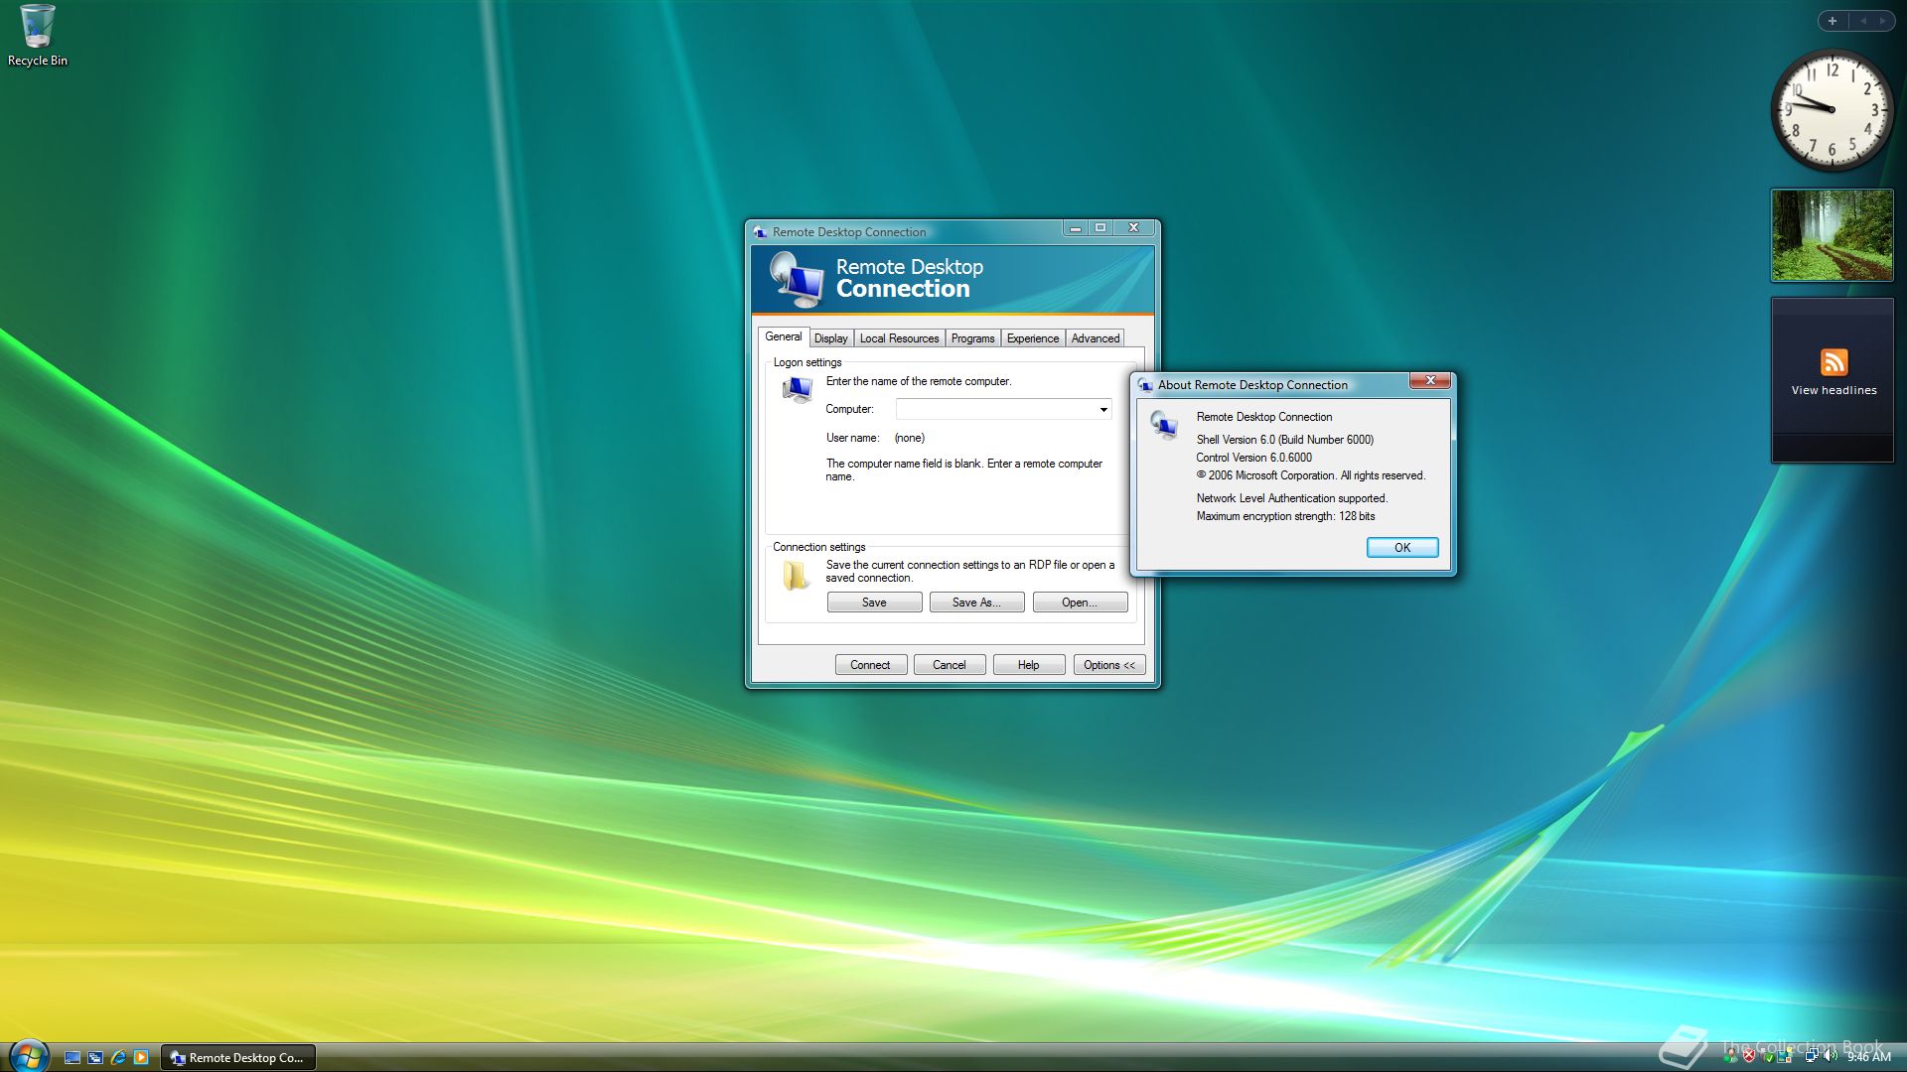Click the RSS feed headlines gadget icon
Viewport: 1907px width, 1072px height.
coord(1834,362)
